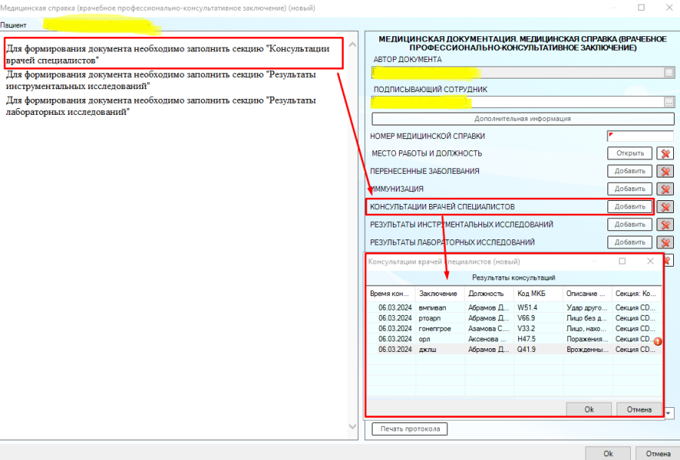Clear the Перенесенные заболевания section
The width and height of the screenshot is (680, 460).
pyautogui.click(x=665, y=171)
